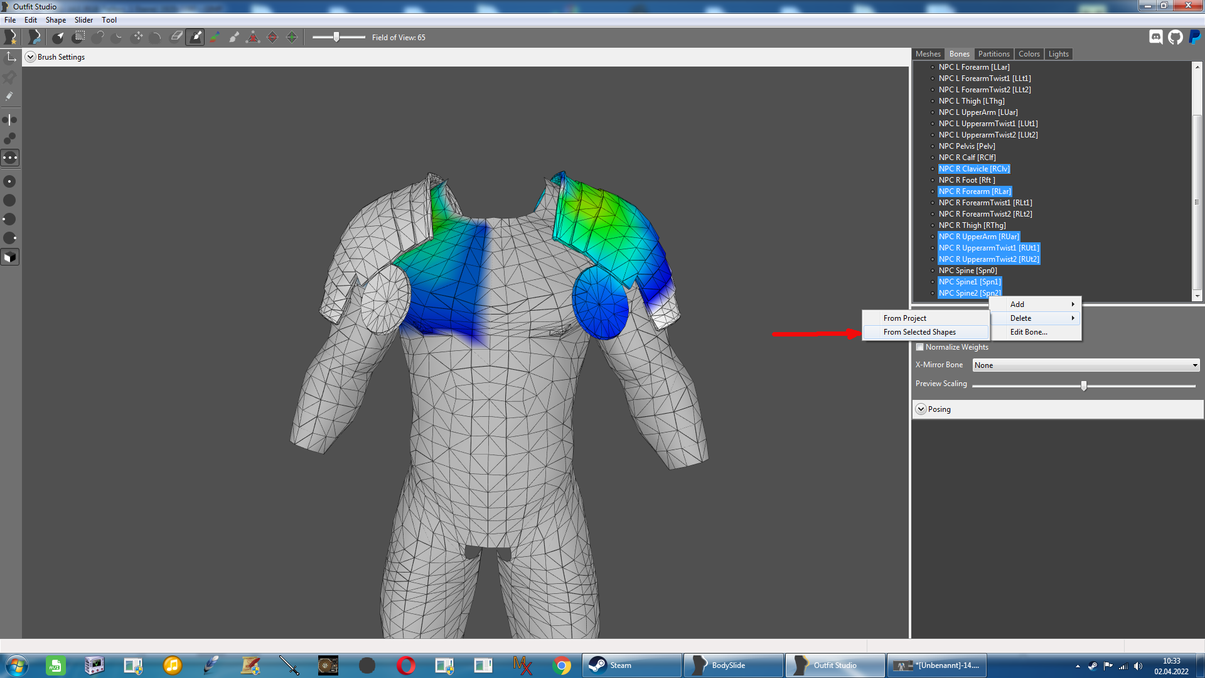
Task: Select the Split Edge tool
Action: pyautogui.click(x=292, y=37)
